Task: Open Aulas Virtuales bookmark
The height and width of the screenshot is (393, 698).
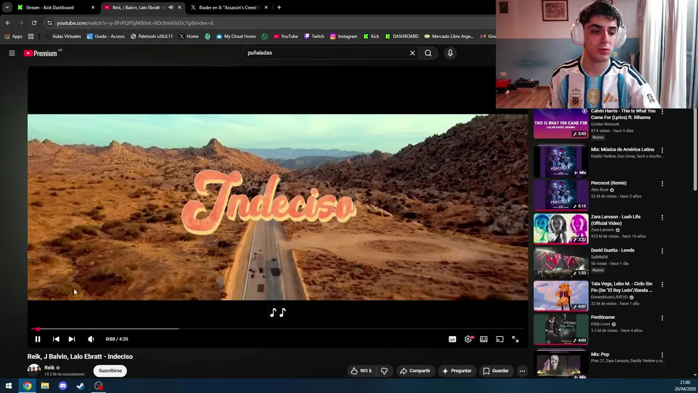Action: (x=63, y=37)
